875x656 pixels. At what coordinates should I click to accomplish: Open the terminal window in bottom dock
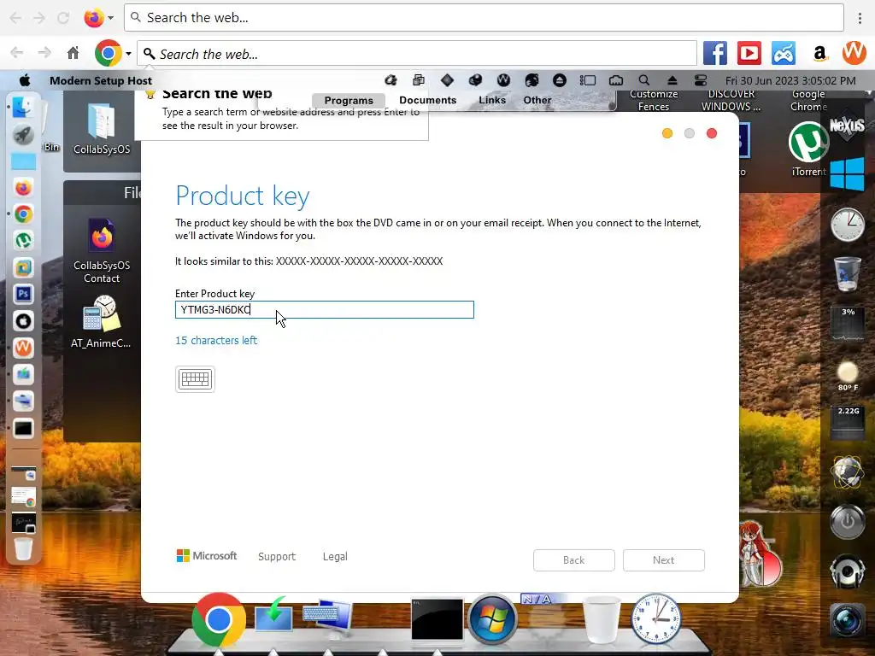(437, 618)
